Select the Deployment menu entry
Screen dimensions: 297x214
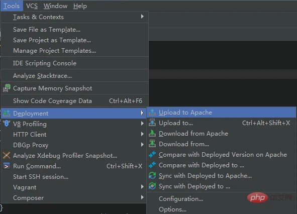pyautogui.click(x=73, y=113)
